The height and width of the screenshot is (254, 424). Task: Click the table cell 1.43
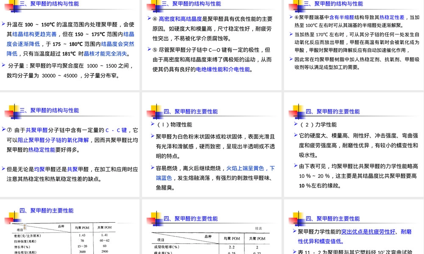coord(82,235)
